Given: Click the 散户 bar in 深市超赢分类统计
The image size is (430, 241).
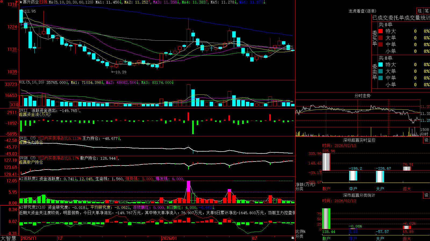Looking at the screenshot, I should (326, 219).
